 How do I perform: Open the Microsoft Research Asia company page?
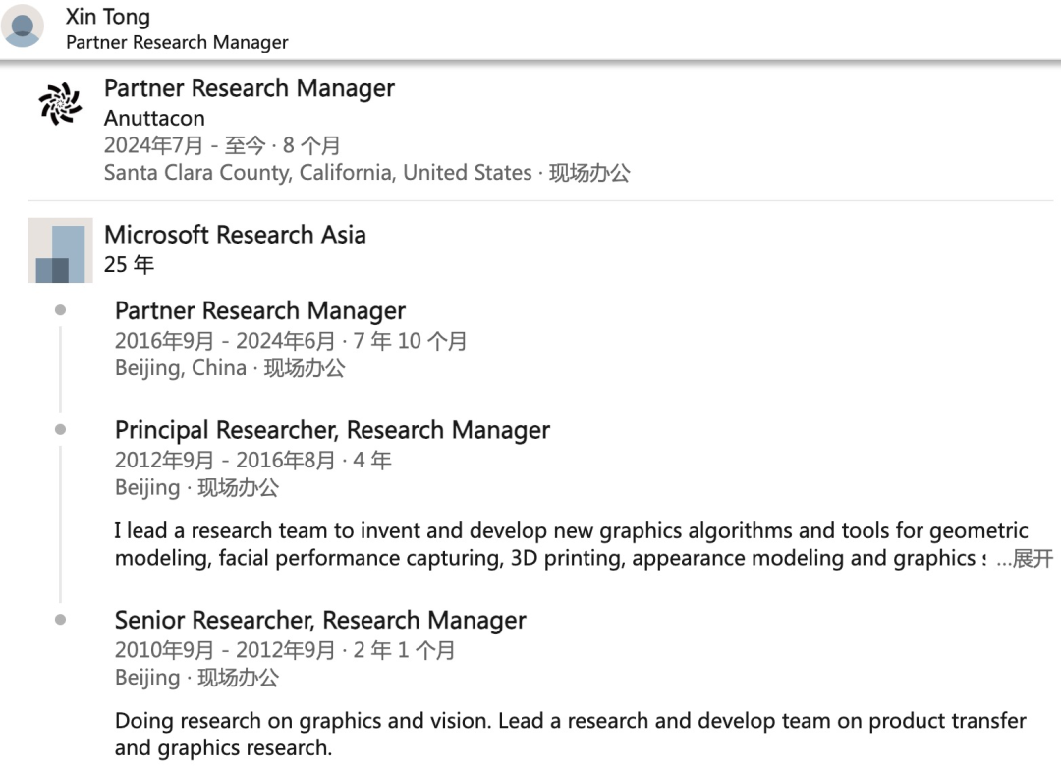click(235, 235)
